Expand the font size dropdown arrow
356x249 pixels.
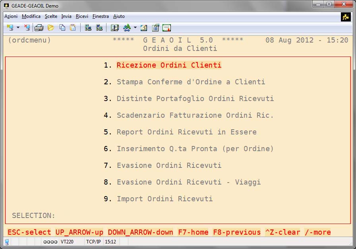(x=135, y=28)
